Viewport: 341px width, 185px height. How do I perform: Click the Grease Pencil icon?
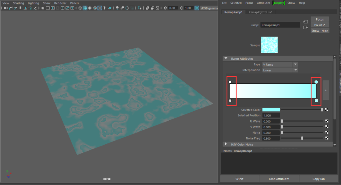tap(35, 8)
